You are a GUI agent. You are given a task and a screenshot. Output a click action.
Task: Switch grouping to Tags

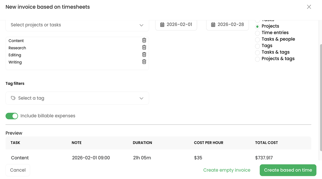pyautogui.click(x=257, y=46)
